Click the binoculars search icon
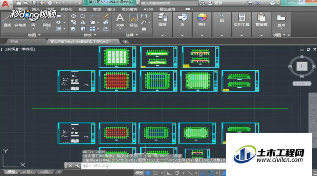 tap(202, 3)
